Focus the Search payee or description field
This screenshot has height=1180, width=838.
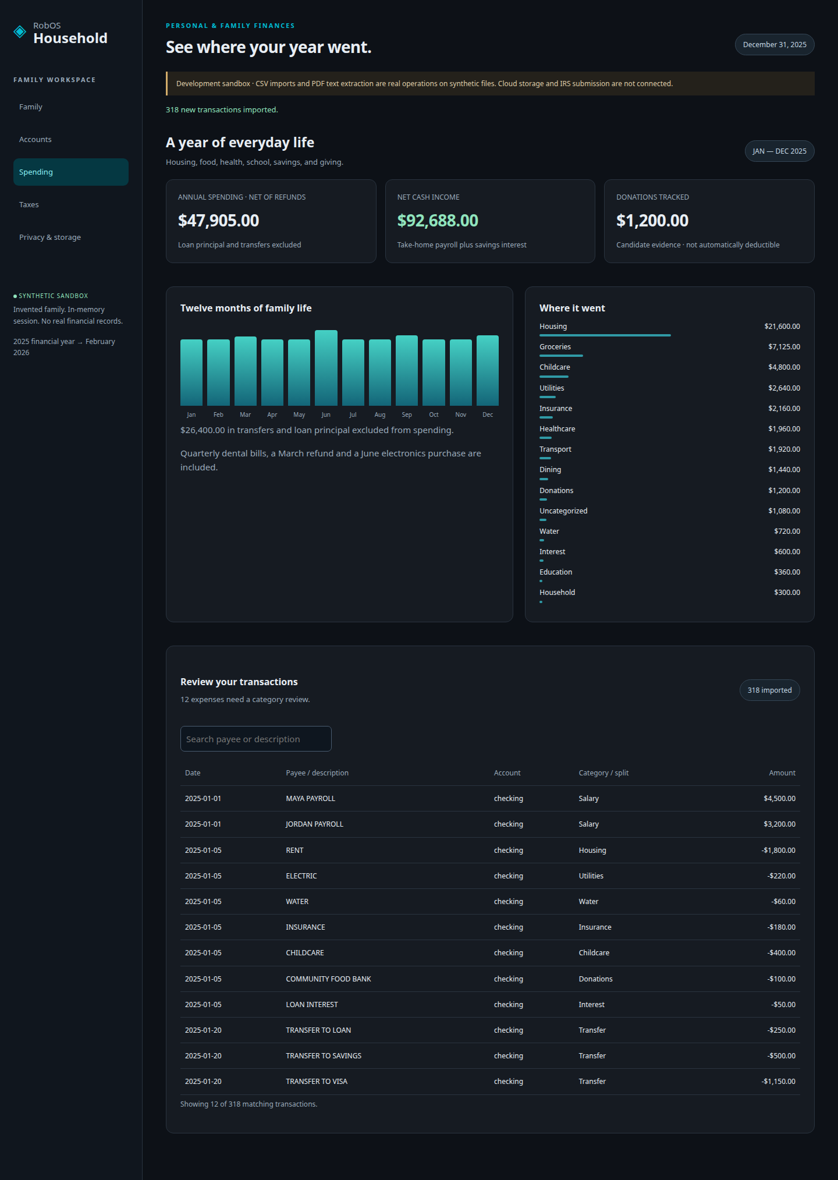tap(256, 739)
